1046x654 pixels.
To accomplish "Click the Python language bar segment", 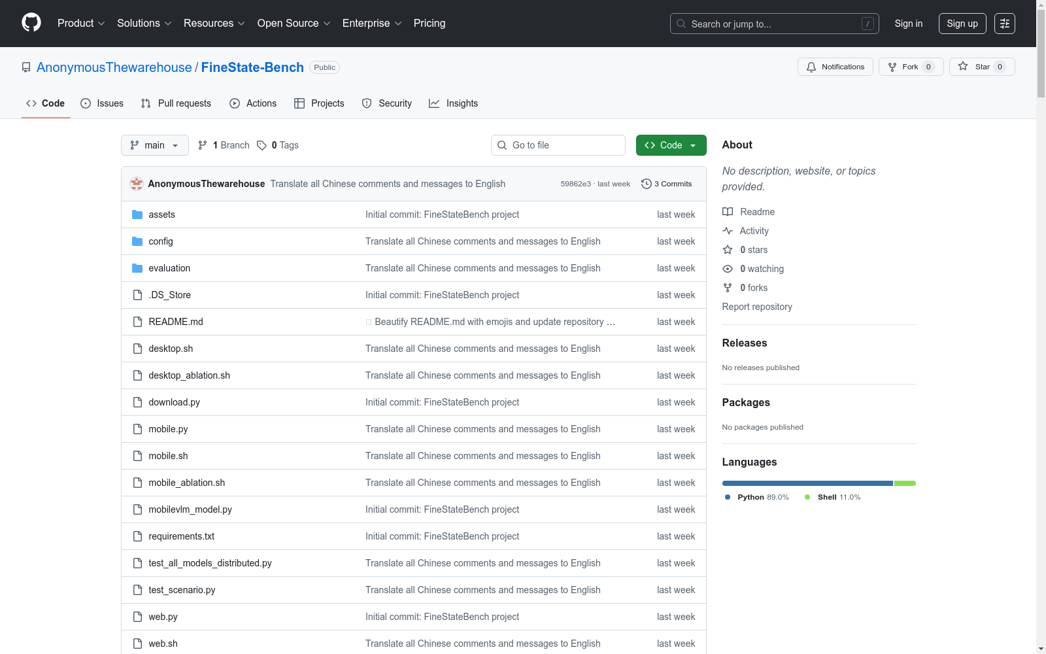I will pos(807,483).
